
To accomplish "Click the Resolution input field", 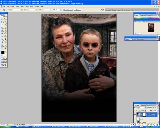I will coord(47,10).
